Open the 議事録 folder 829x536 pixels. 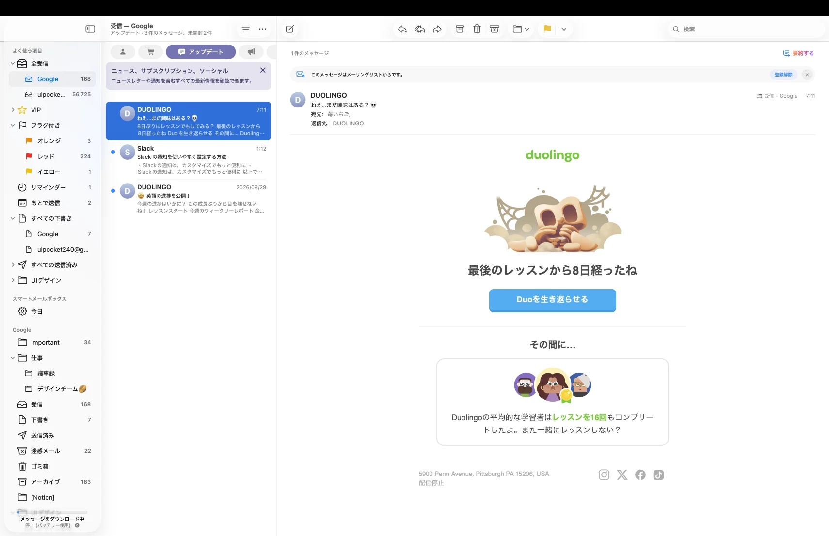52,373
